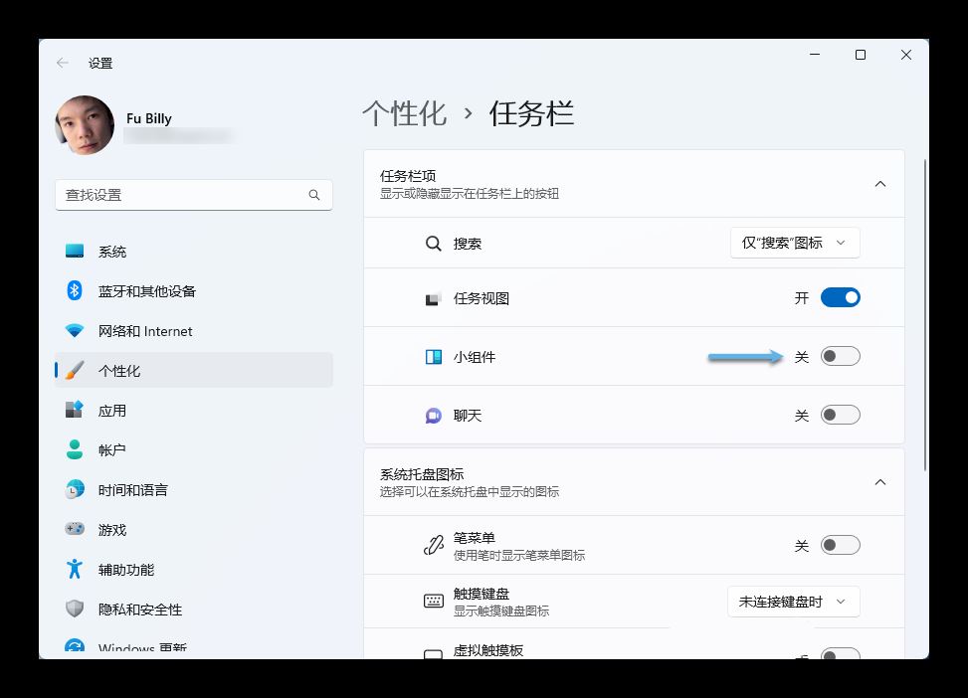Click the 帐户 person icon in sidebar
Screen dimensions: 968x698
[x=75, y=449]
